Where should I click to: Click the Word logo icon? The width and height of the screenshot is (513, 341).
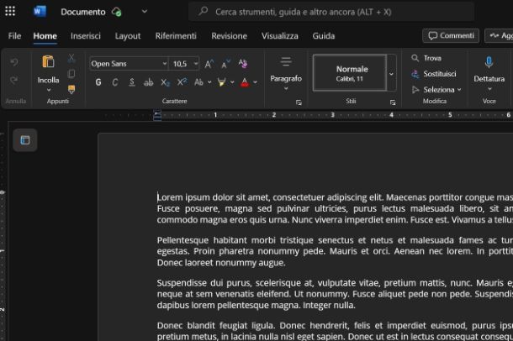coord(40,12)
